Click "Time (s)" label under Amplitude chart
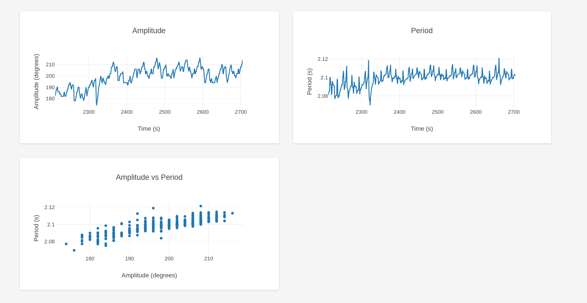The width and height of the screenshot is (587, 303). [149, 129]
